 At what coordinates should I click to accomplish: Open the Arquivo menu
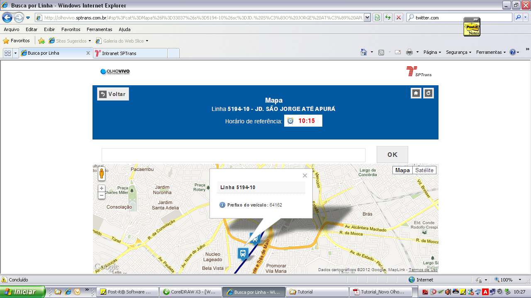[x=12, y=29]
